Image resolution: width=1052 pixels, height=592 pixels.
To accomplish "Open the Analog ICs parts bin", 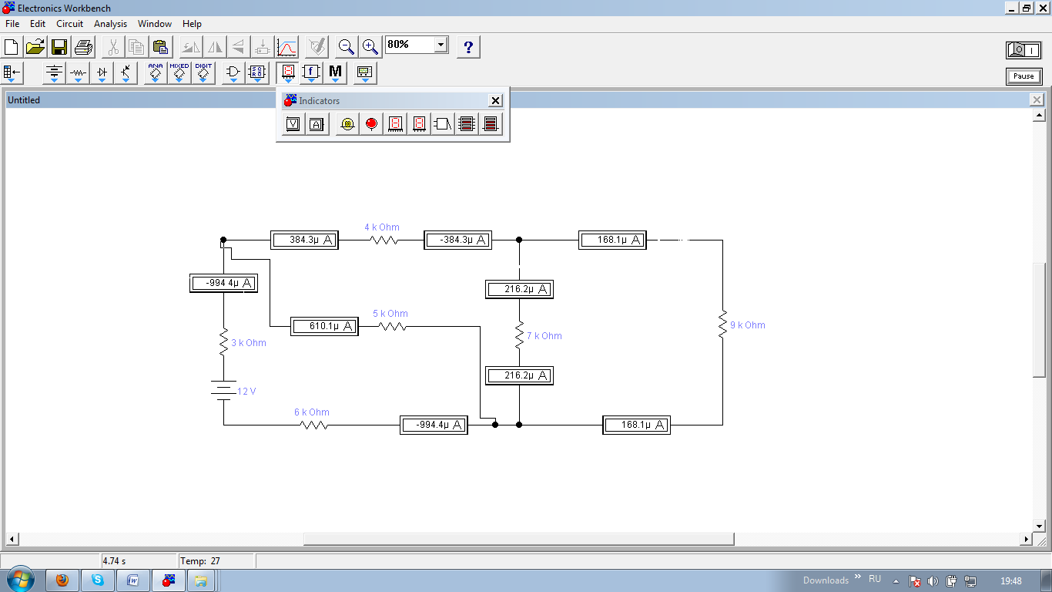I will pos(156,74).
